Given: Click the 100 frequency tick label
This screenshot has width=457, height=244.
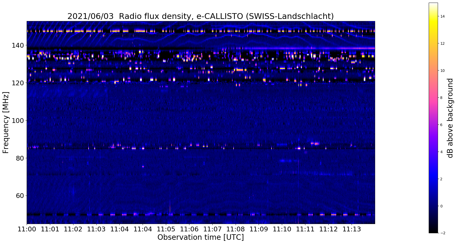Looking at the screenshot, I should [18, 121].
